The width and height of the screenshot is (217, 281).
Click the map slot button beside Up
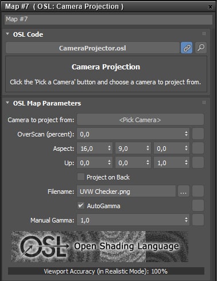pos(198,162)
